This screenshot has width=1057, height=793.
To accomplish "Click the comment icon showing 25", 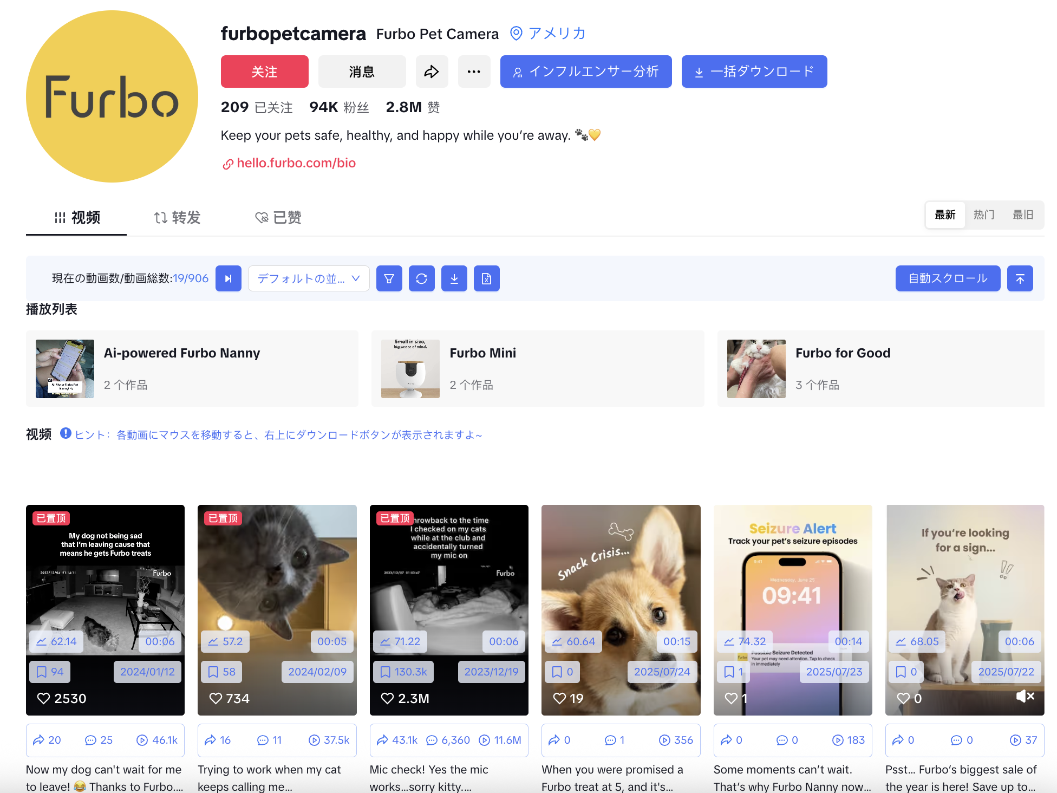I will click(x=90, y=740).
